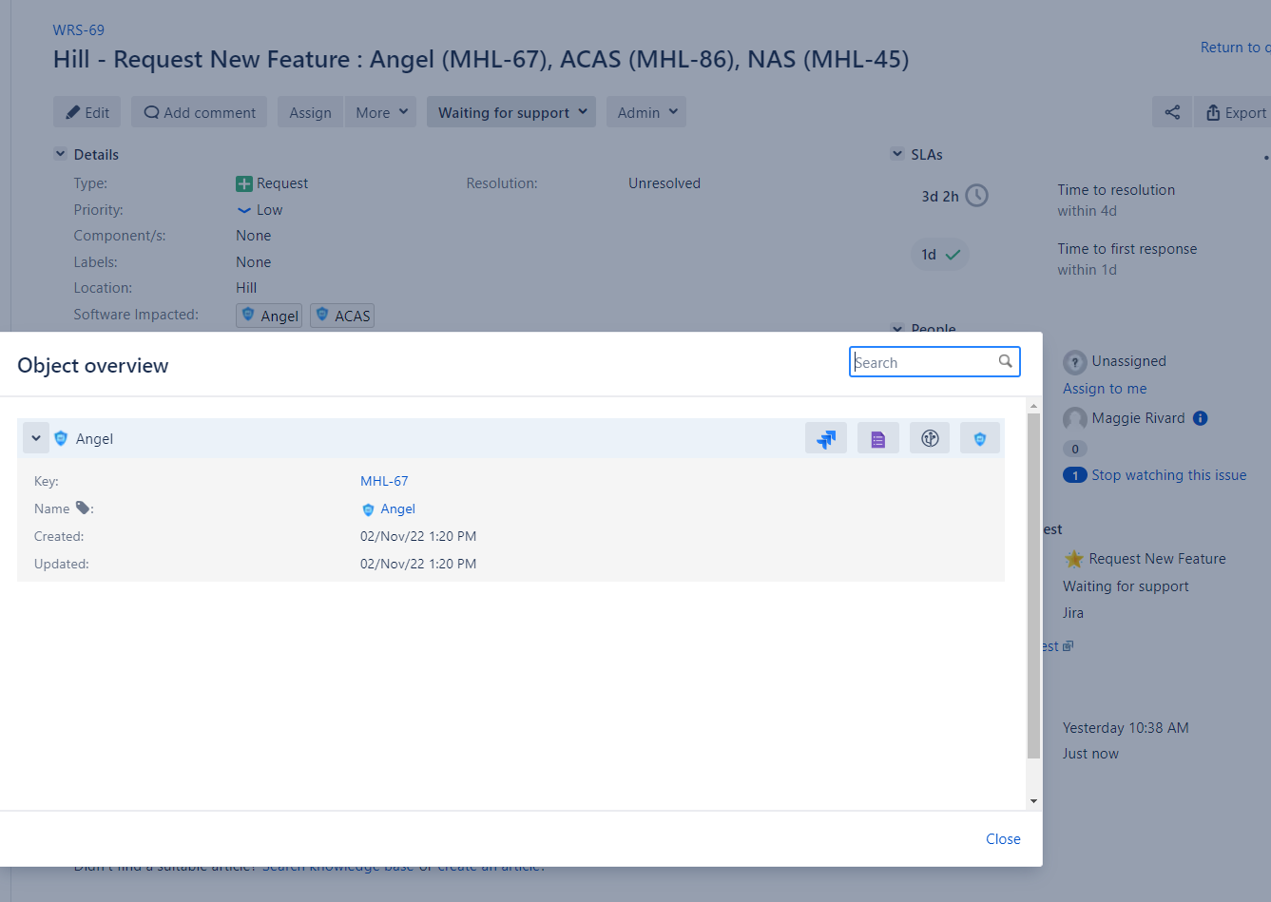Viewport: 1271px width, 902px height.
Task: Open the More menu
Action: (380, 111)
